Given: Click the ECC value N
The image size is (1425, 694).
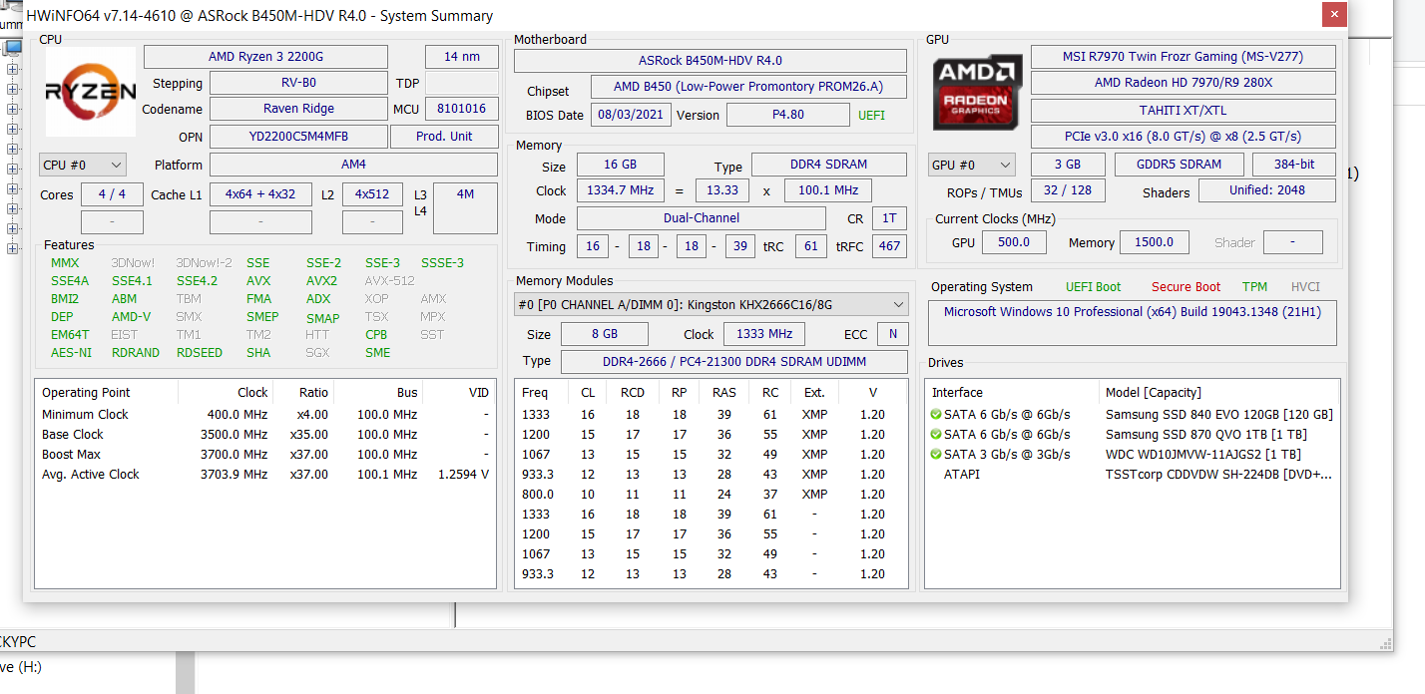Looking at the screenshot, I should 892,334.
